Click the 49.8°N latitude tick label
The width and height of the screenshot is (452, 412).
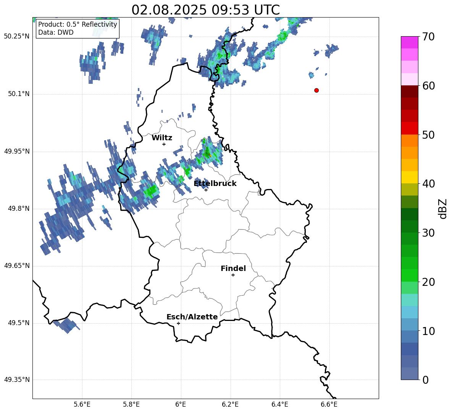[x=18, y=208]
